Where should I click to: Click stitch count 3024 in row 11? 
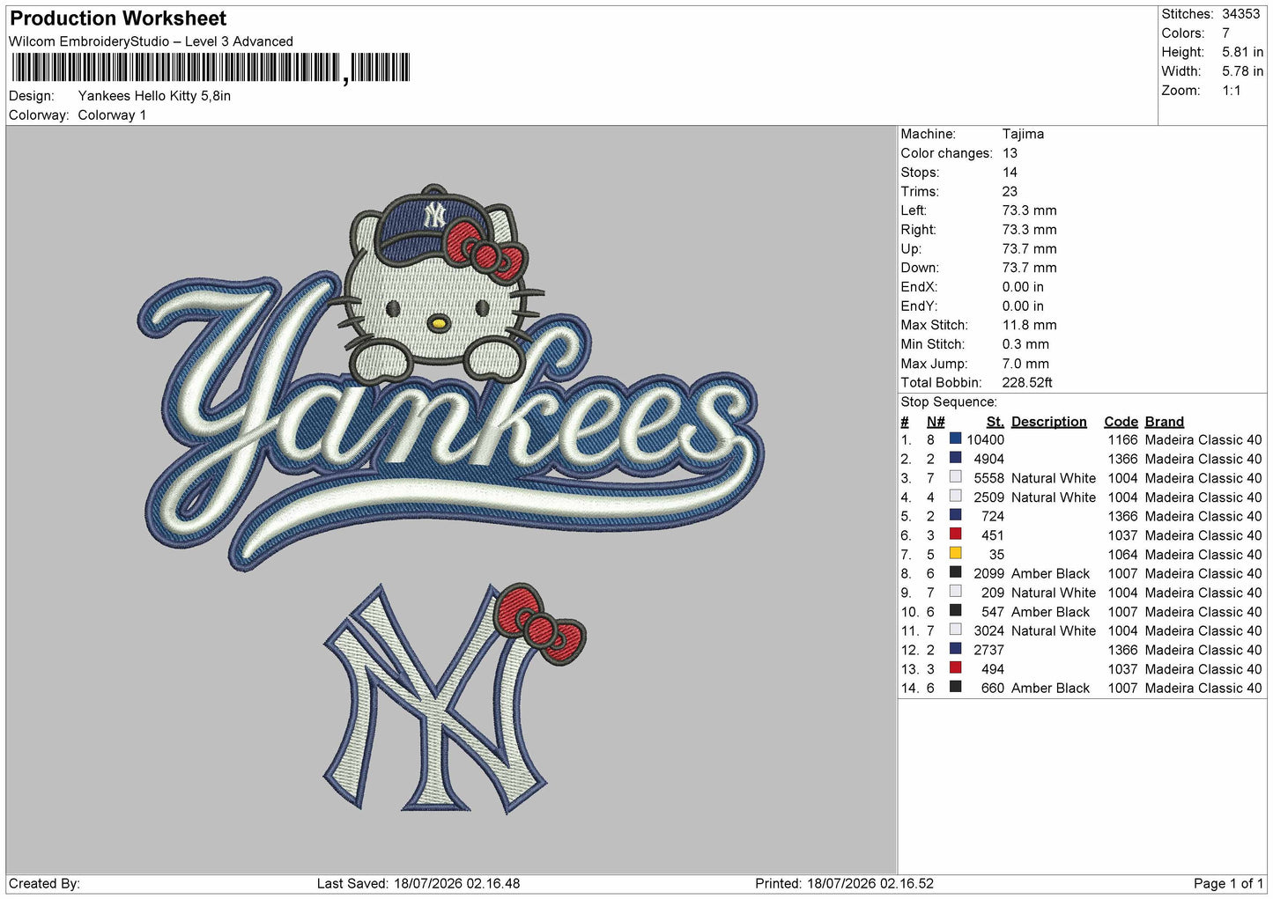click(x=988, y=631)
